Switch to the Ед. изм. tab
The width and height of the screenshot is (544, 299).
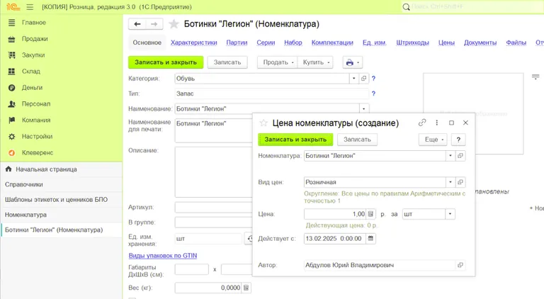[374, 43]
